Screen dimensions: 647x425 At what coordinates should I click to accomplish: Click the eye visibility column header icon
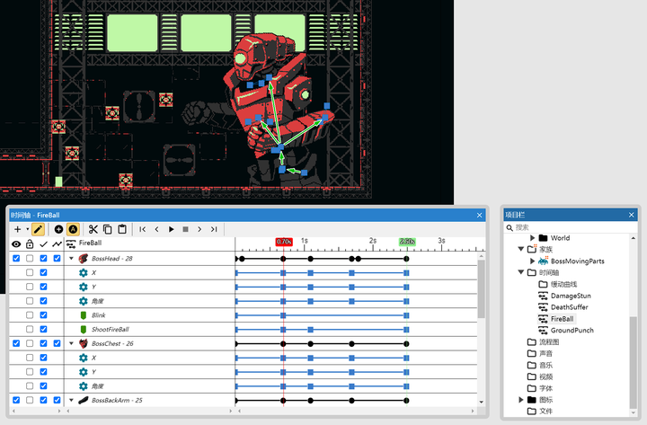click(x=16, y=244)
